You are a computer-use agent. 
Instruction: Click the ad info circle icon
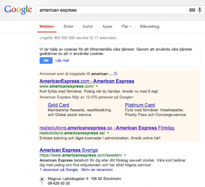click(x=115, y=74)
